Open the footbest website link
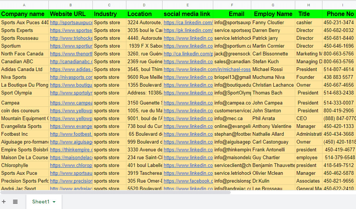 71,134
